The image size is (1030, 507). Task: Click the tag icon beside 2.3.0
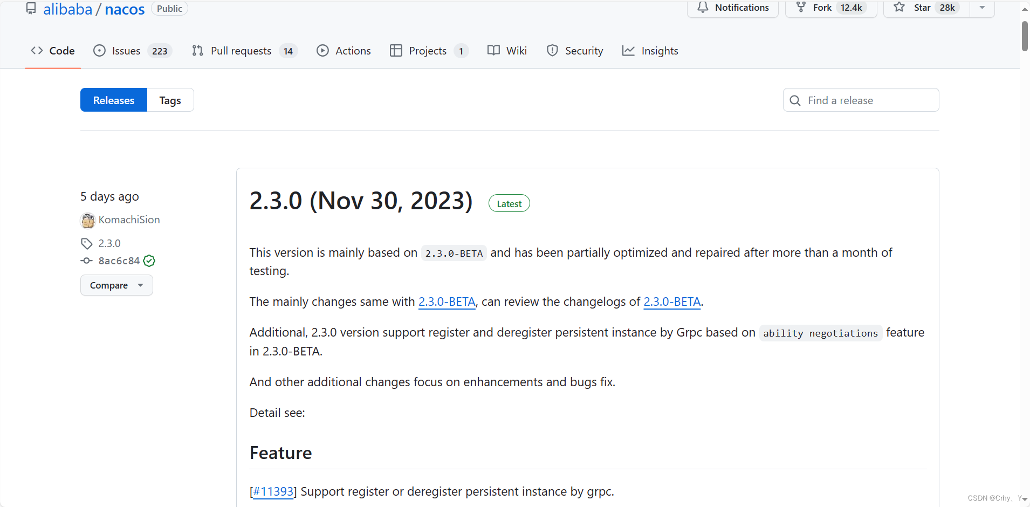[86, 243]
